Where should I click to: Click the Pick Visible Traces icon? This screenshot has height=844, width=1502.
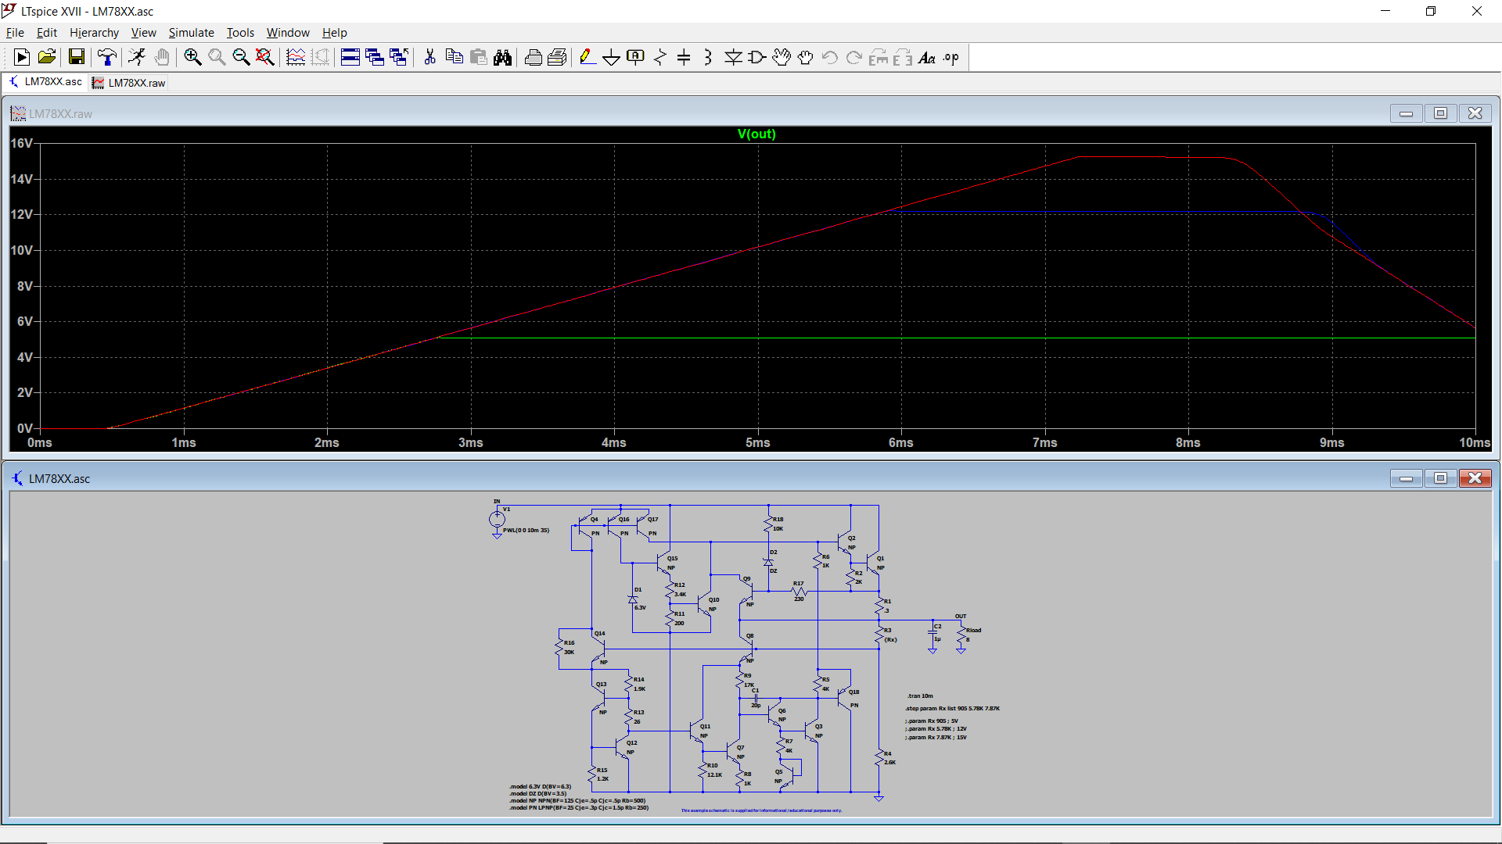tap(296, 57)
